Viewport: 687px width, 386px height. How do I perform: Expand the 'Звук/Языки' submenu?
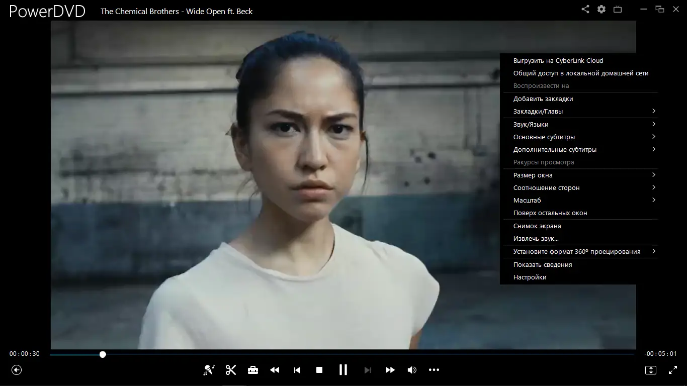579,124
